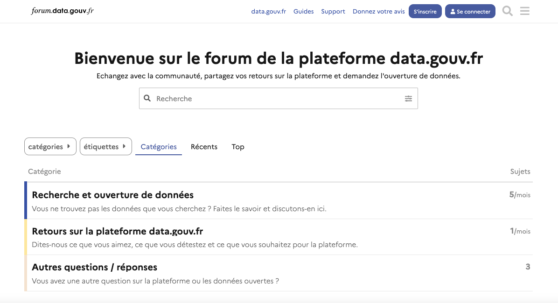Click the 'Echangez avec la communauté' subtitle
Screen dimensions: 558x303
click(278, 76)
